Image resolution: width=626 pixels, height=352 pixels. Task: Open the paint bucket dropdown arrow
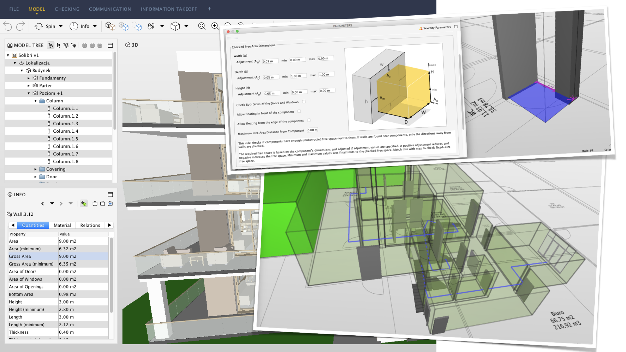162,26
